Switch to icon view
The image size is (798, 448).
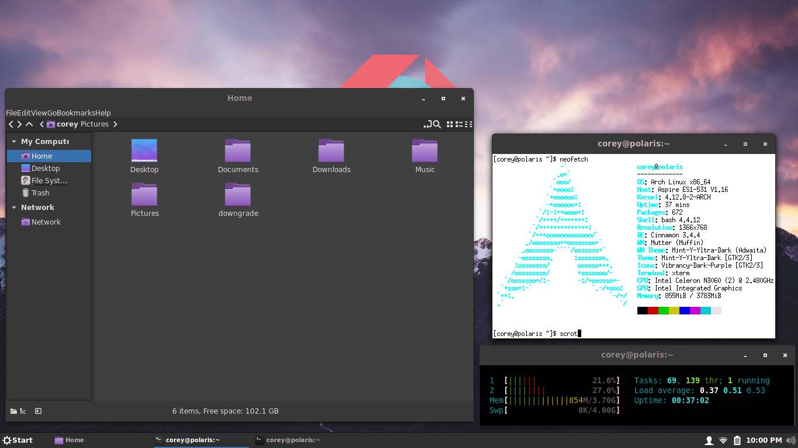450,124
